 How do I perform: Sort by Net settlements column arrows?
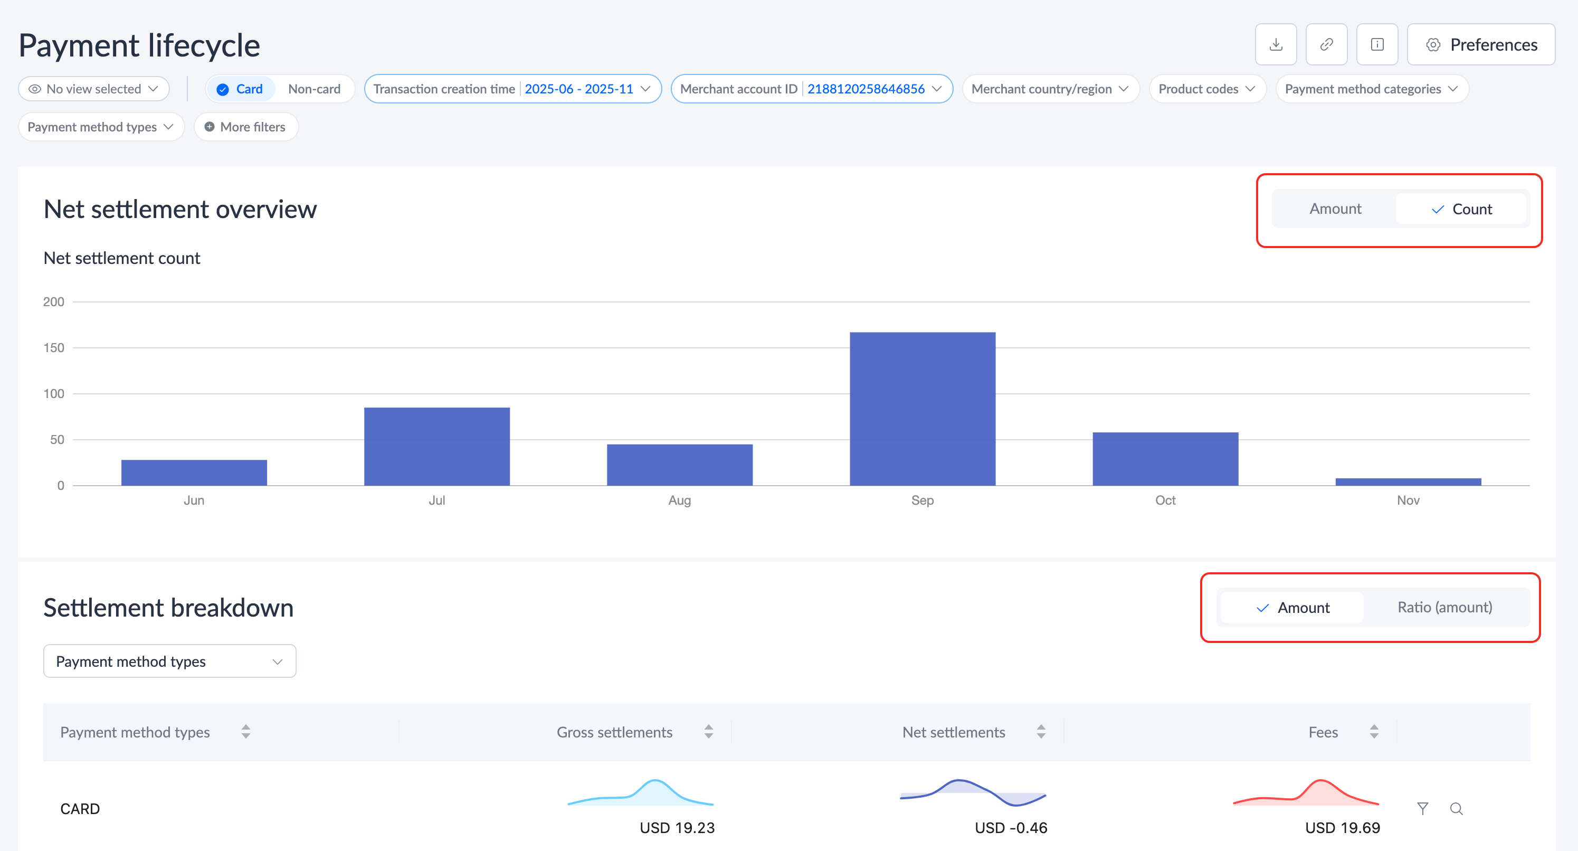[x=1041, y=732]
